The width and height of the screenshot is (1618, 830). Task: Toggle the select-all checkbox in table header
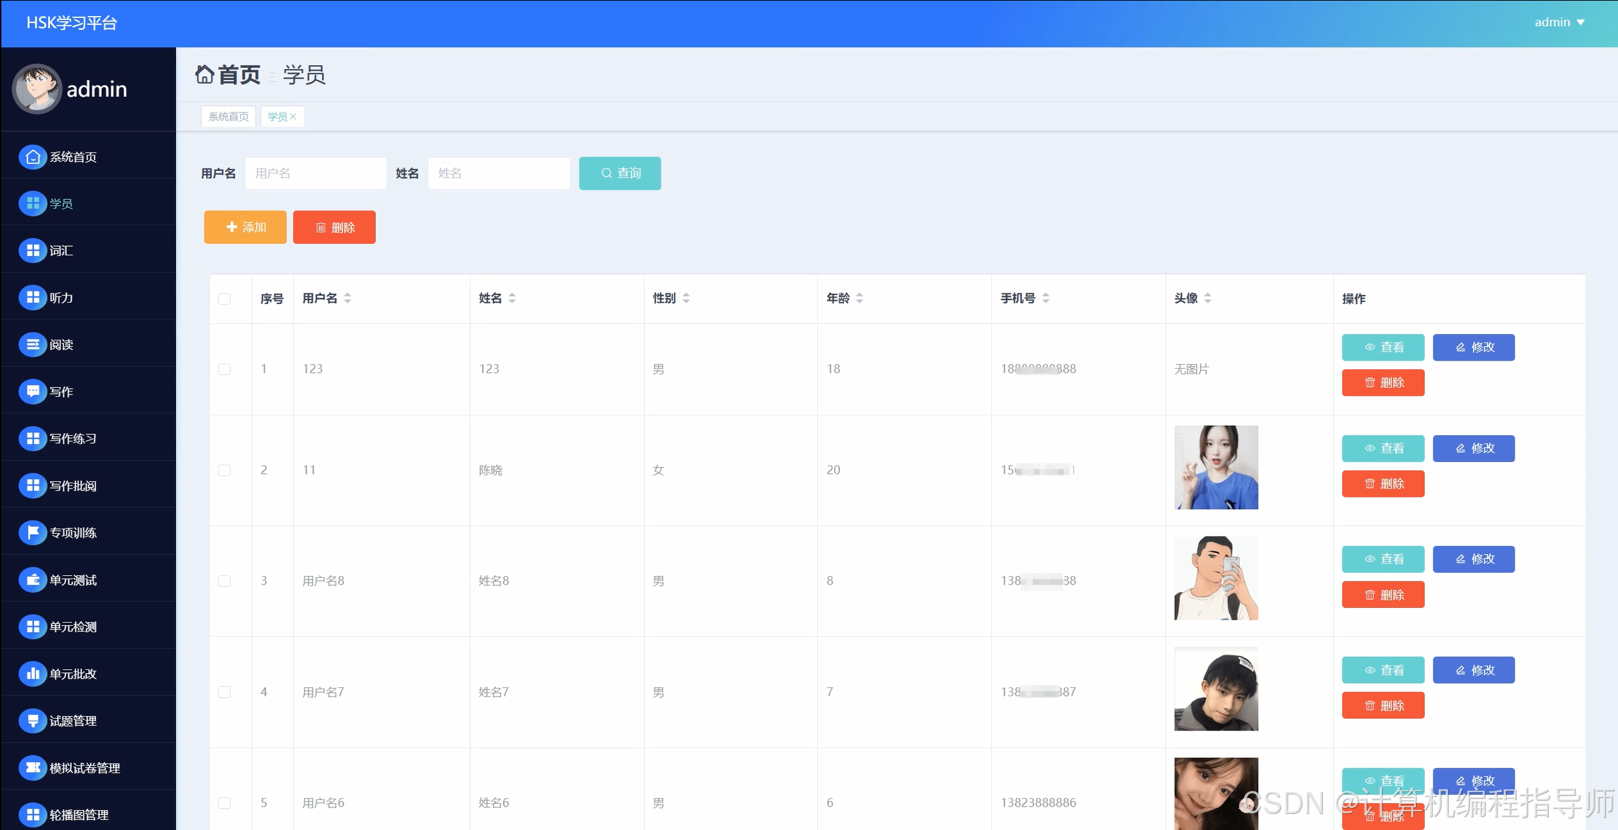225,299
